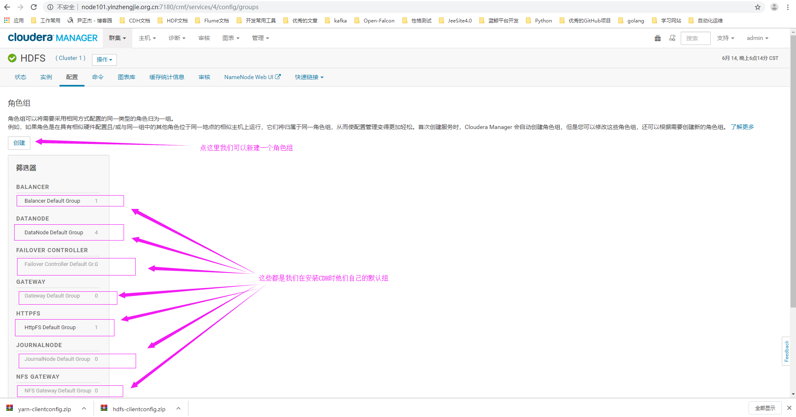Go back with the browser back arrow
The width and height of the screenshot is (796, 417).
[x=7, y=7]
